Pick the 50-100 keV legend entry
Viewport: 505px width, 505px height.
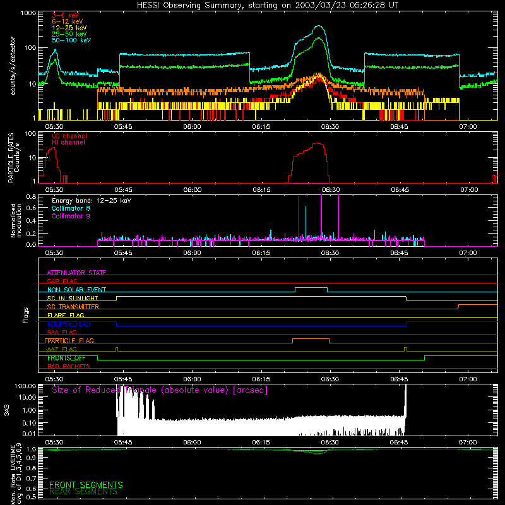(x=71, y=40)
